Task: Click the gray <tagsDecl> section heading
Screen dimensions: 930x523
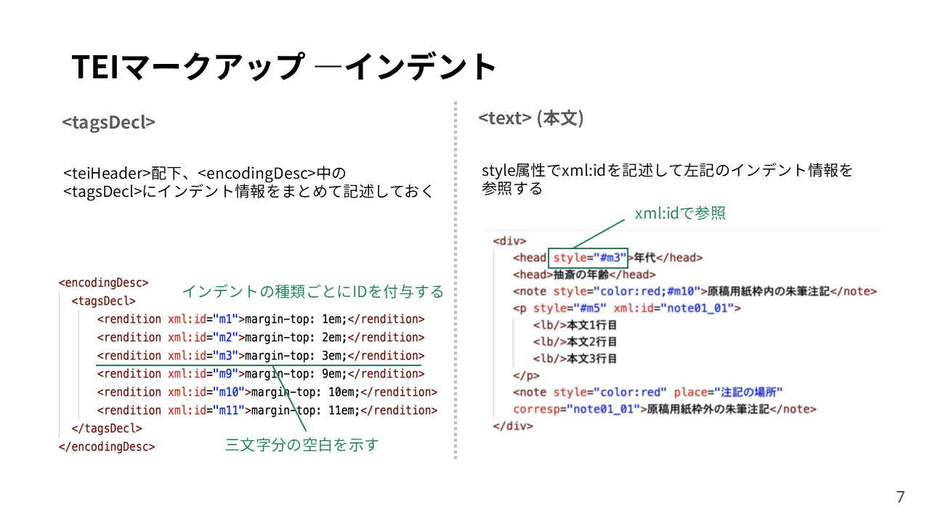Action: (x=108, y=122)
